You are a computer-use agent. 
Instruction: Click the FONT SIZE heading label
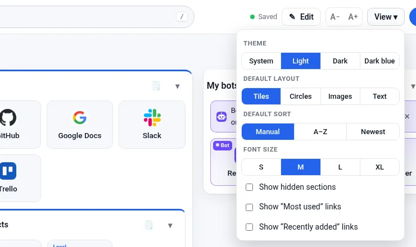(260, 149)
